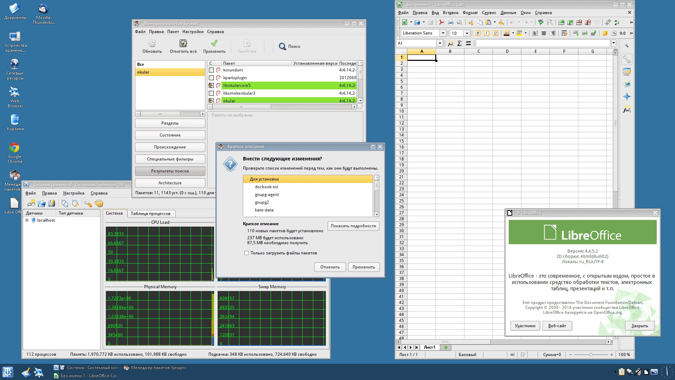The image size is (675, 380).
Task: Click Find & Replace magnifier icon in Calc
Action: coord(550,22)
